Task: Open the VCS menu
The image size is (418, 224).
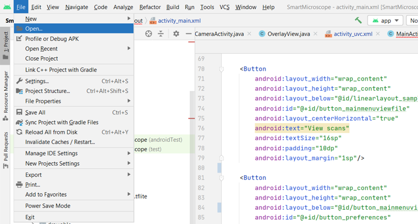Action: (x=225, y=7)
